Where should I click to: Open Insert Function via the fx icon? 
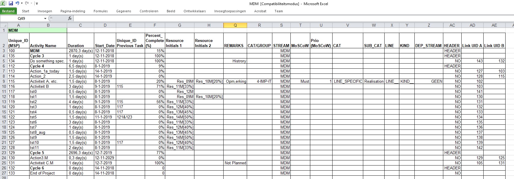70,18
